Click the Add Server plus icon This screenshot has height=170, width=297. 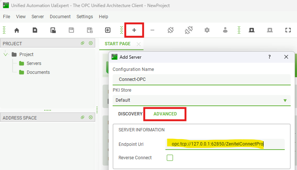(x=134, y=30)
